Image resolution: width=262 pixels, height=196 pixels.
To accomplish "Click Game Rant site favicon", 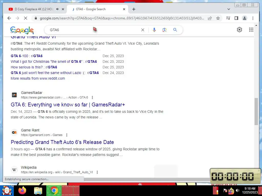I will [x=14, y=132].
